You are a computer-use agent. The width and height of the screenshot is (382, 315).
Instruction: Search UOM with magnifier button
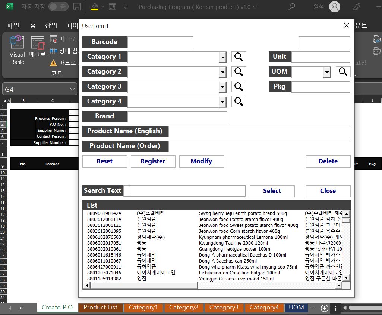343,72
